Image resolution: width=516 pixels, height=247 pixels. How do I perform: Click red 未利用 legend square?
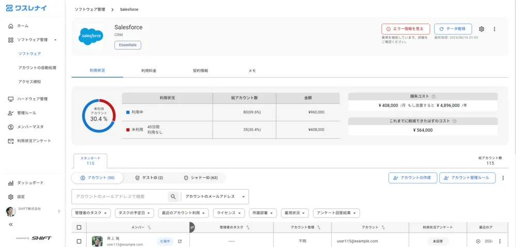[x=128, y=129]
